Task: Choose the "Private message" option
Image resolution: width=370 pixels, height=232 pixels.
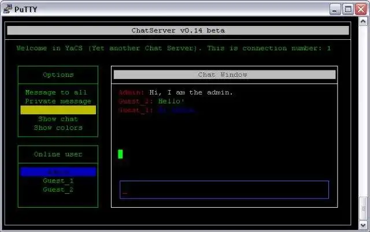Action: coord(58,101)
